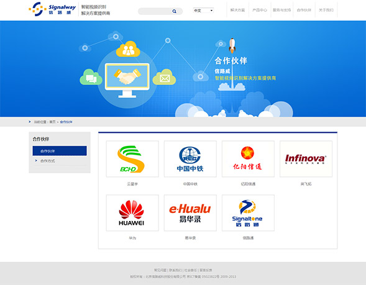Open the 合作方式 sidebar item

point(48,161)
